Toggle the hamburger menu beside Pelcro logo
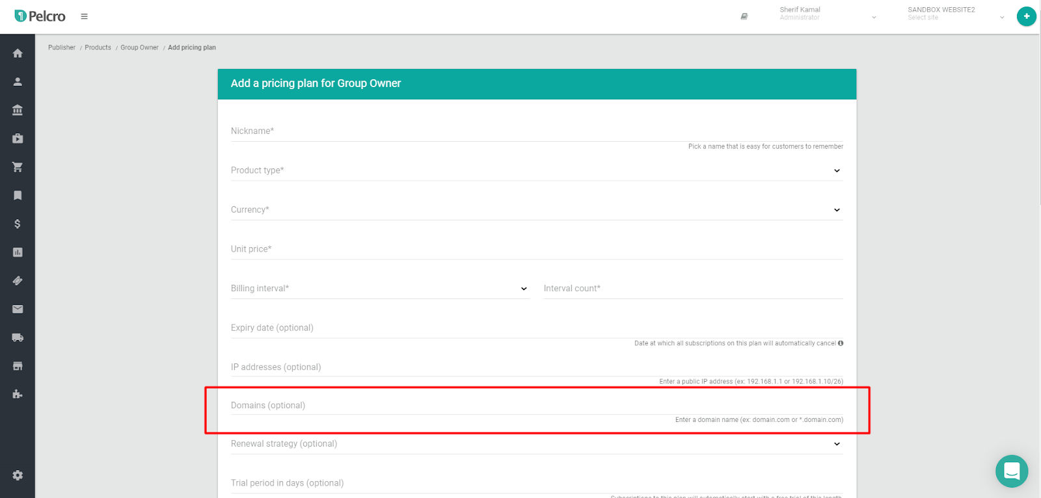 pyautogui.click(x=84, y=16)
